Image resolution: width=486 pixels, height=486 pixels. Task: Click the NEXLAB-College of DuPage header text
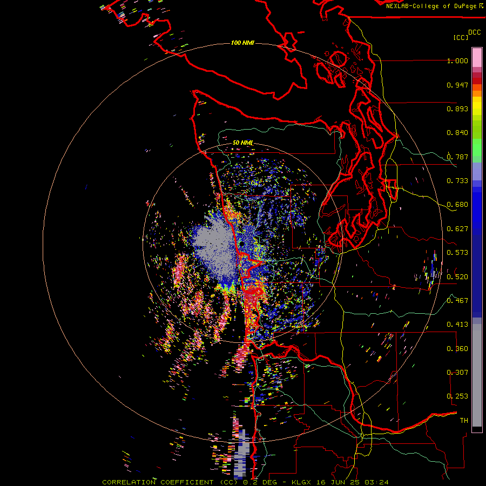point(433,6)
